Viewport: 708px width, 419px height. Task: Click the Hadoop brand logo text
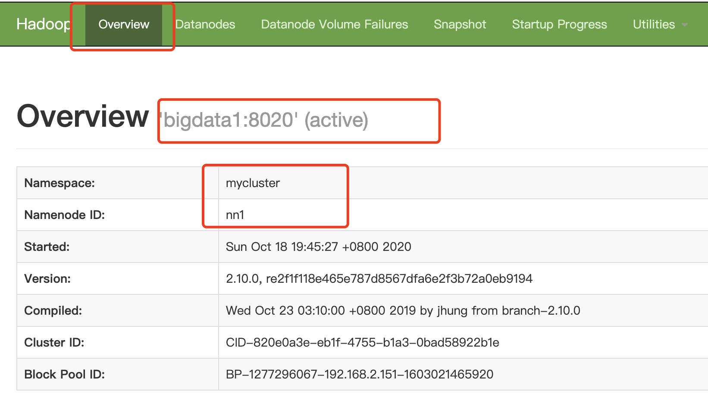click(x=43, y=24)
